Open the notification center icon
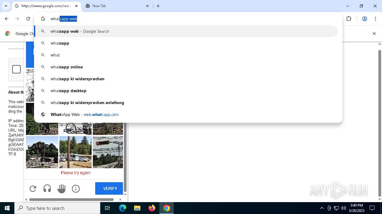Viewport: 382px width, 214px height. click(372, 208)
